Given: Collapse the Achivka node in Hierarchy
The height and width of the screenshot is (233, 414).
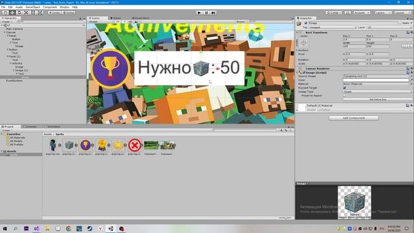Looking at the screenshot, I should [11, 63].
